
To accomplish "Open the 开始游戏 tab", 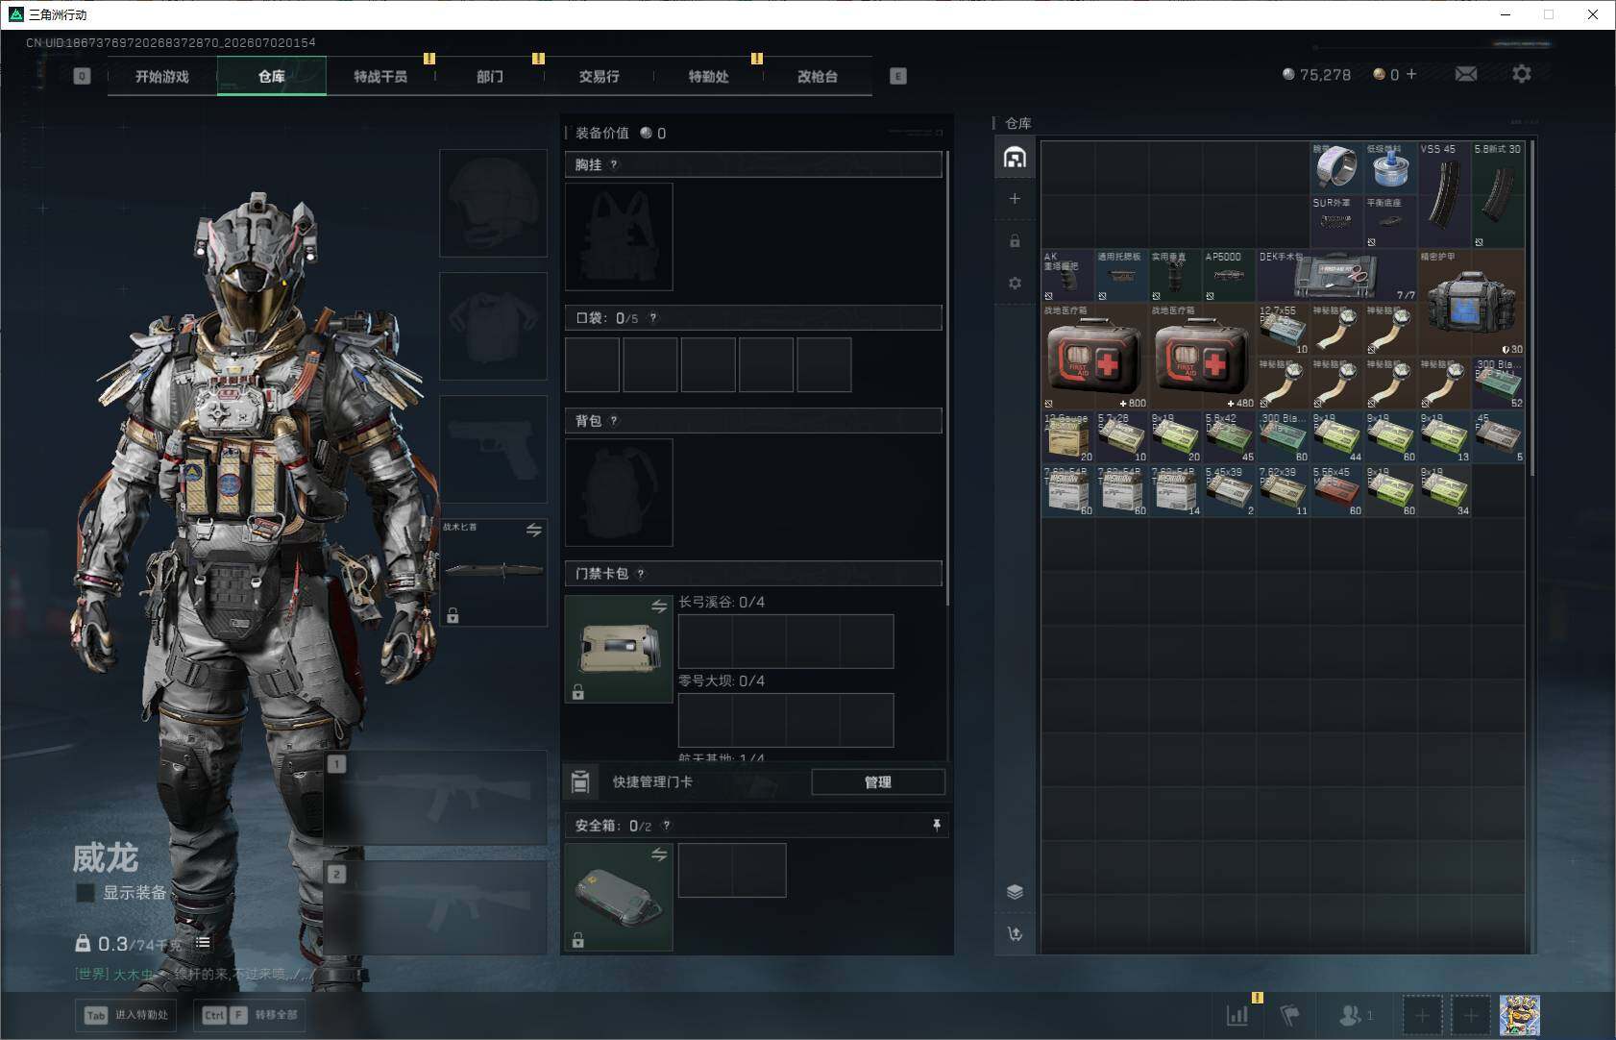I will 162,76.
